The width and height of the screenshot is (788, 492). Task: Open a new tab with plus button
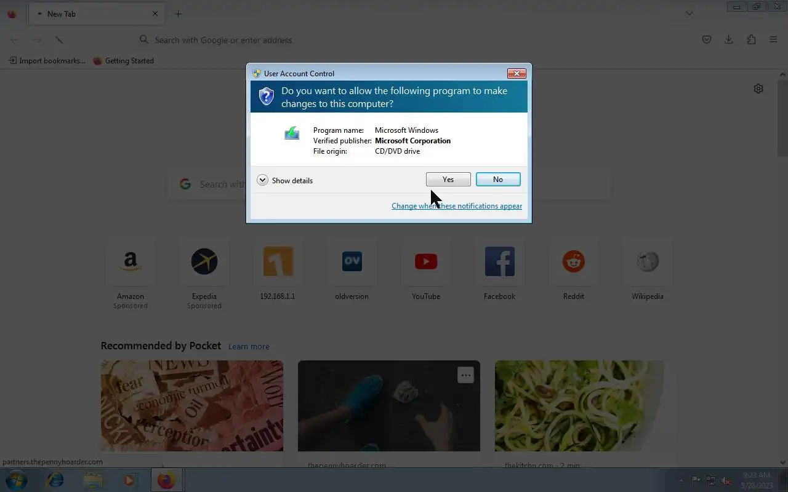coord(178,14)
